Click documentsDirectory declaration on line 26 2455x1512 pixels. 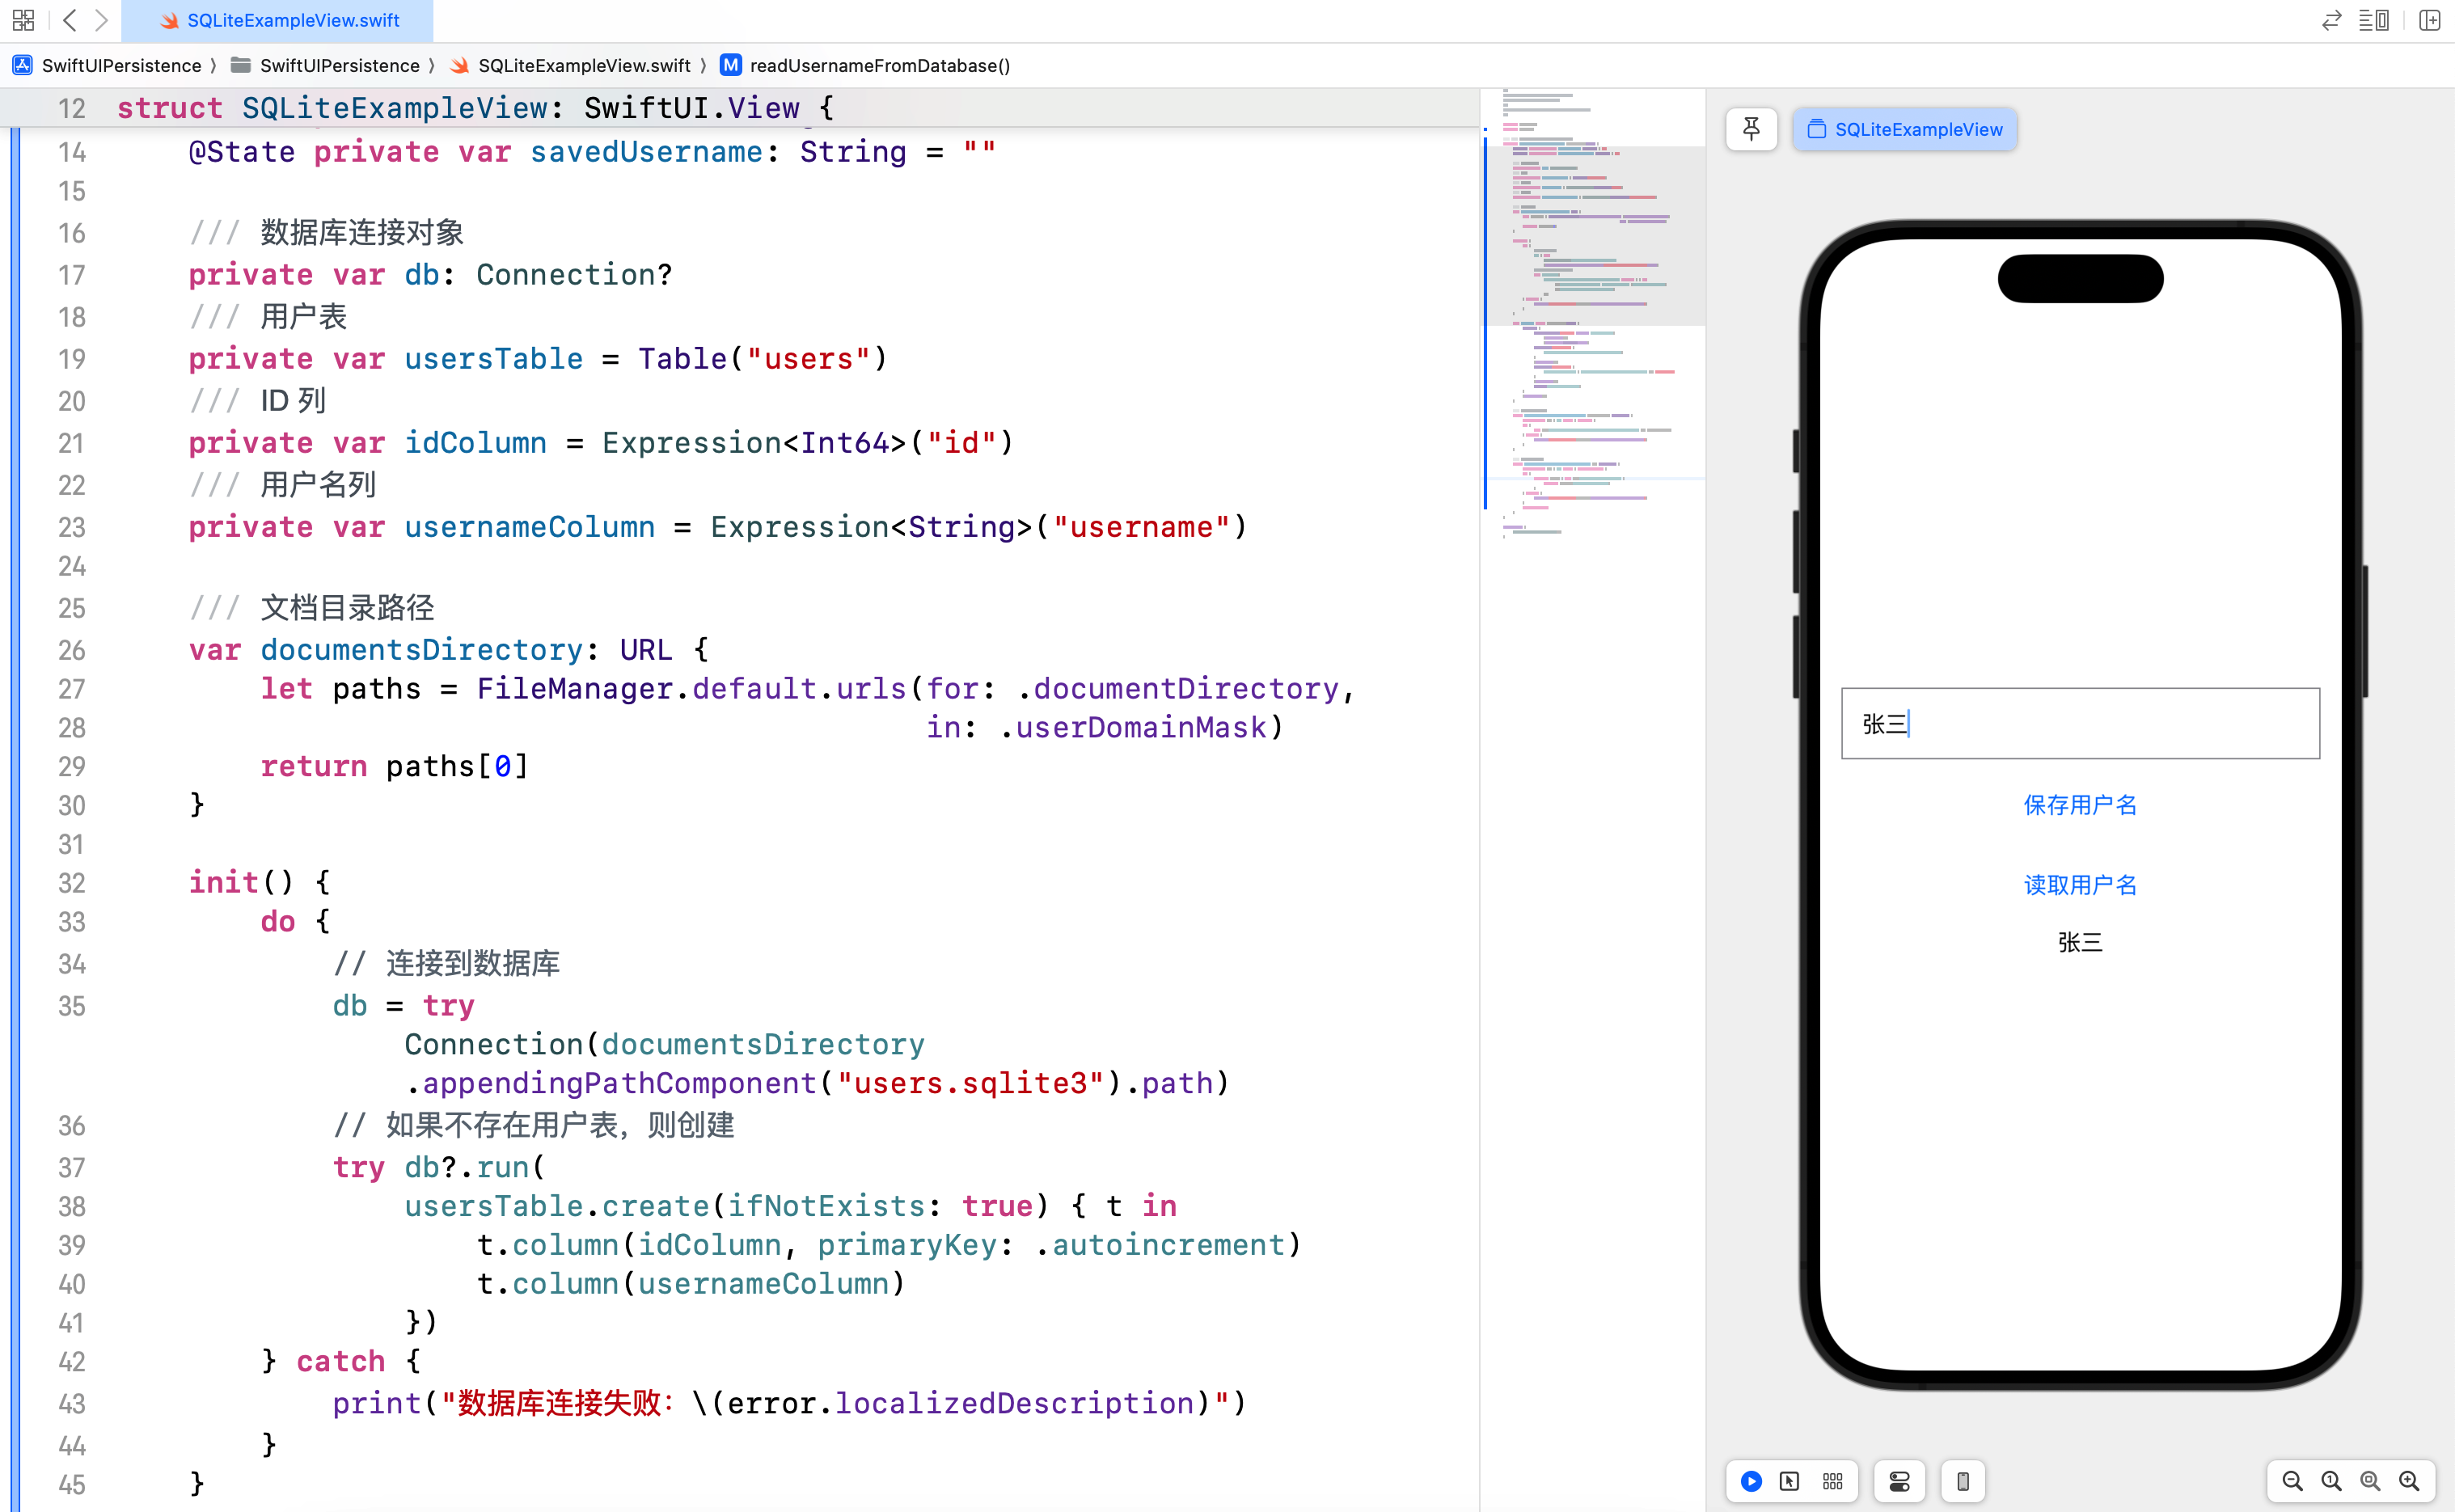coord(421,650)
